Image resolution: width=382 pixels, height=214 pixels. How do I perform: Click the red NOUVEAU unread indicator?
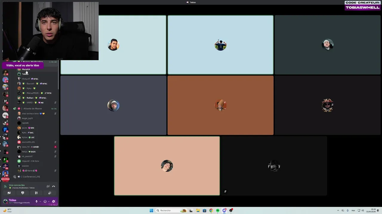click(x=5, y=179)
